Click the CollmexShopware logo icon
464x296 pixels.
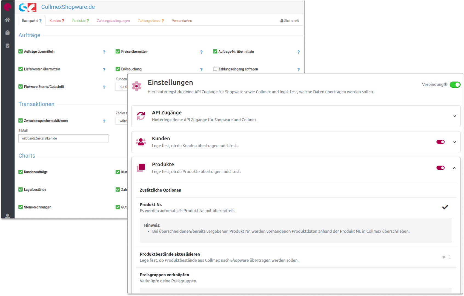click(27, 7)
